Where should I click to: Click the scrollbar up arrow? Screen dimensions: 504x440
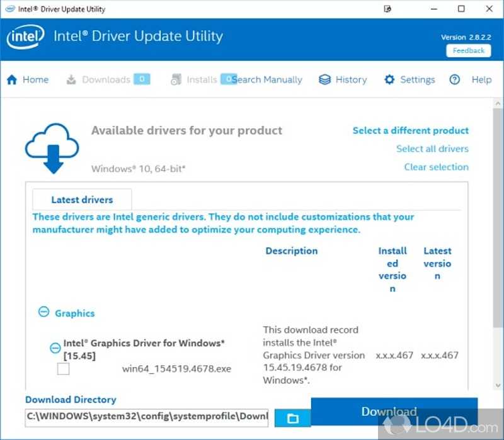[x=498, y=103]
